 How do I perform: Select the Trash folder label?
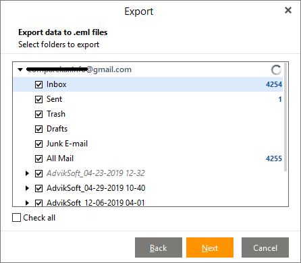click(x=56, y=114)
